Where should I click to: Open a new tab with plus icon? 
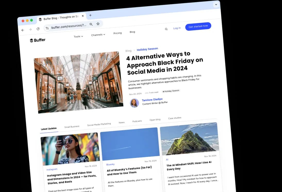coord(90,15)
